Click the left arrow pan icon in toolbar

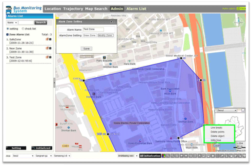pos(182,156)
